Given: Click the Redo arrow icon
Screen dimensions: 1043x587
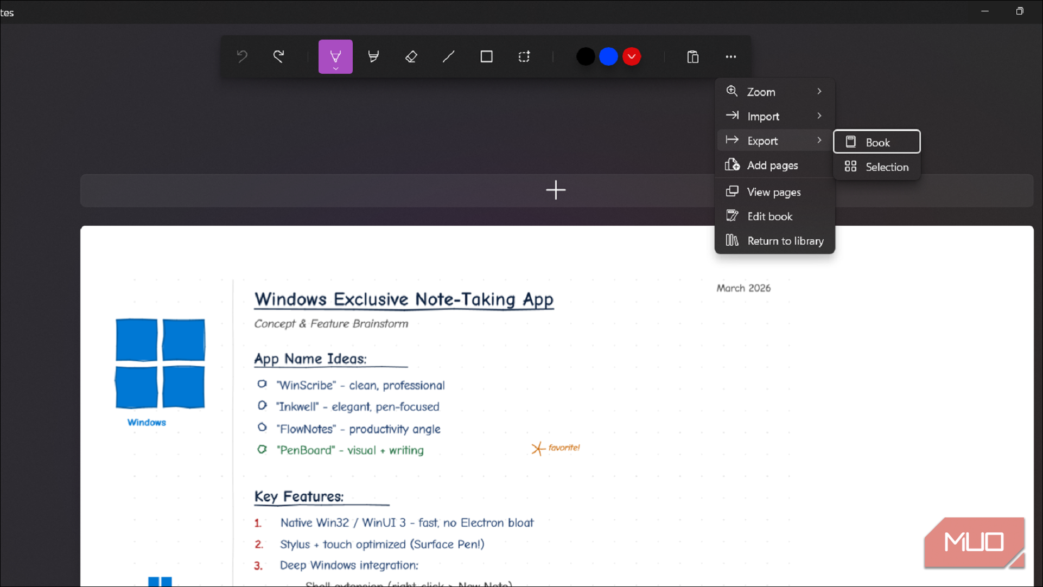Looking at the screenshot, I should coord(279,56).
